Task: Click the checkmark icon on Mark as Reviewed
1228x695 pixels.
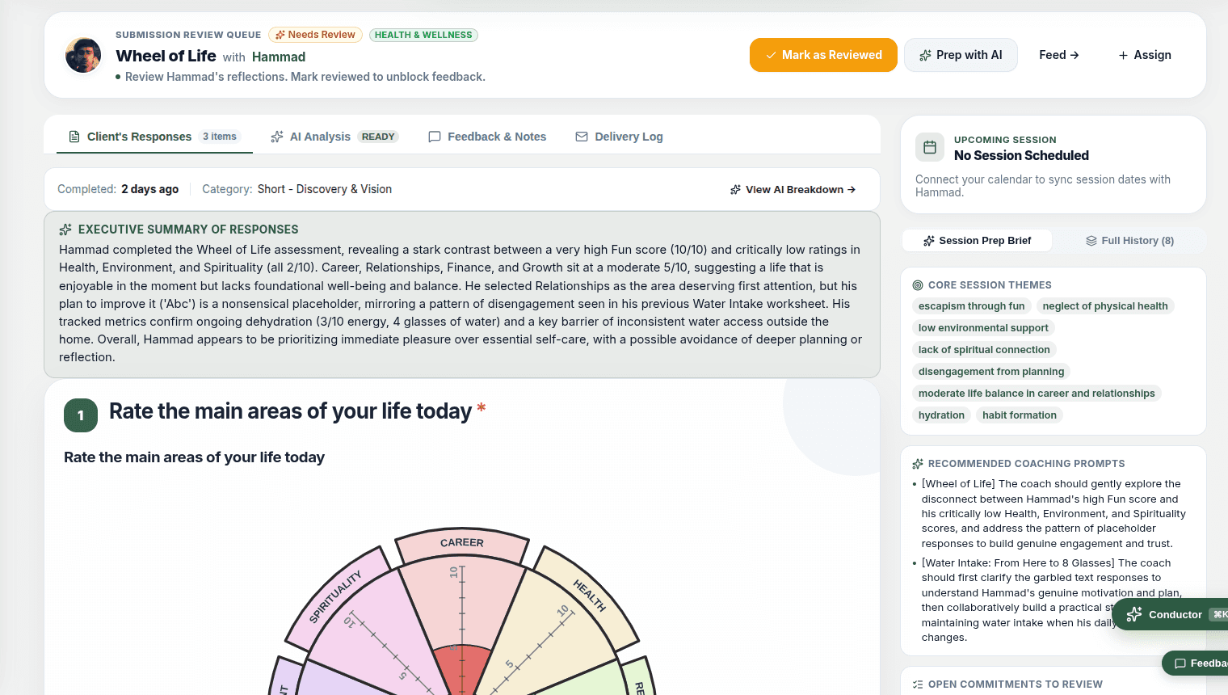Action: (x=771, y=55)
